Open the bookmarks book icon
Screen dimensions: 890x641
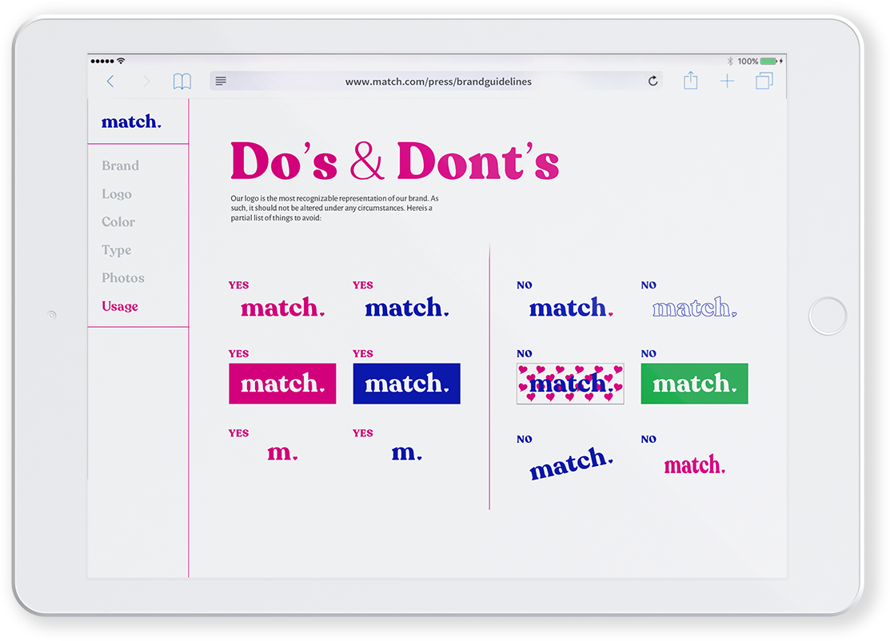click(182, 81)
